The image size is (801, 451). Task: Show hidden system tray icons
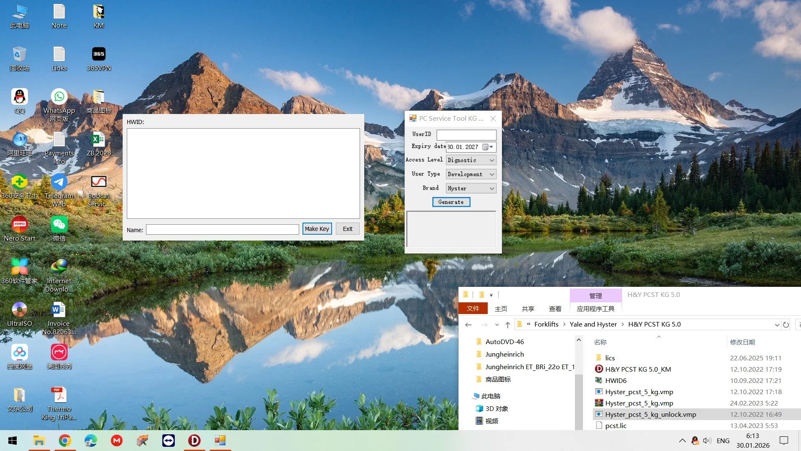coord(682,441)
